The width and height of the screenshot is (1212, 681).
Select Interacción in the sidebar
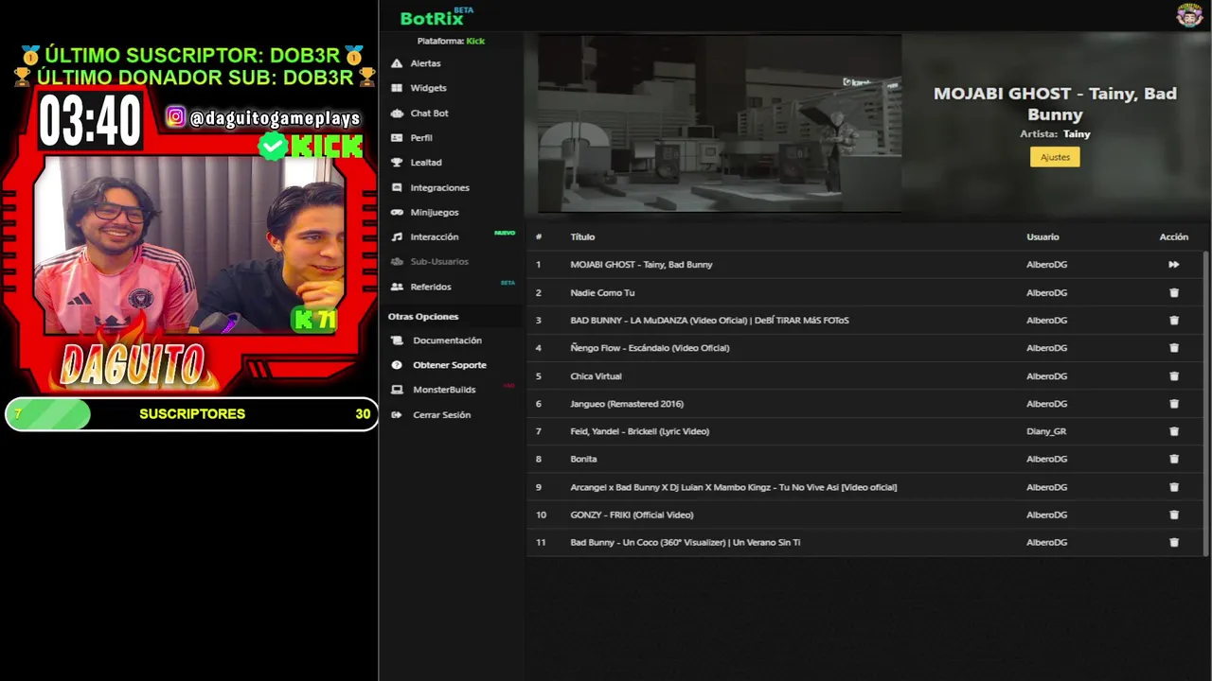point(434,237)
